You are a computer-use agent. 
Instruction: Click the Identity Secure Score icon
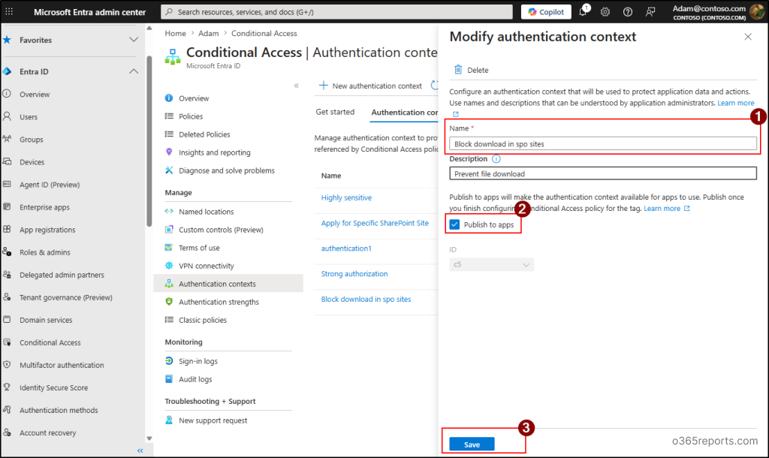tap(7, 387)
